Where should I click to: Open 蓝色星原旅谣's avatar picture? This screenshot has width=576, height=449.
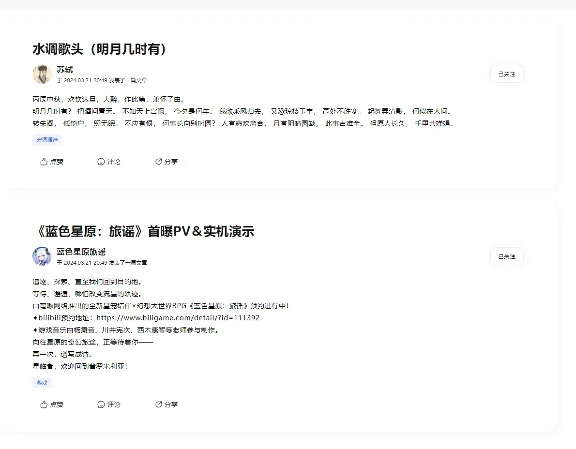[x=42, y=256]
